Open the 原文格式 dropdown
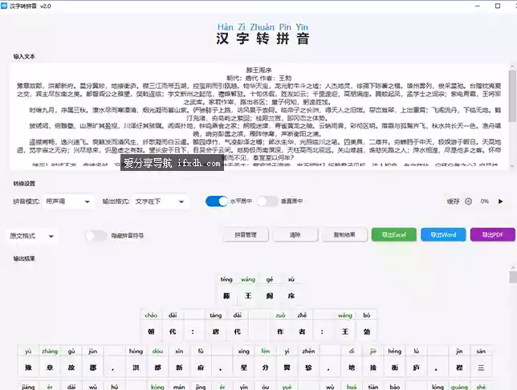The width and height of the screenshot is (517, 390). point(31,236)
